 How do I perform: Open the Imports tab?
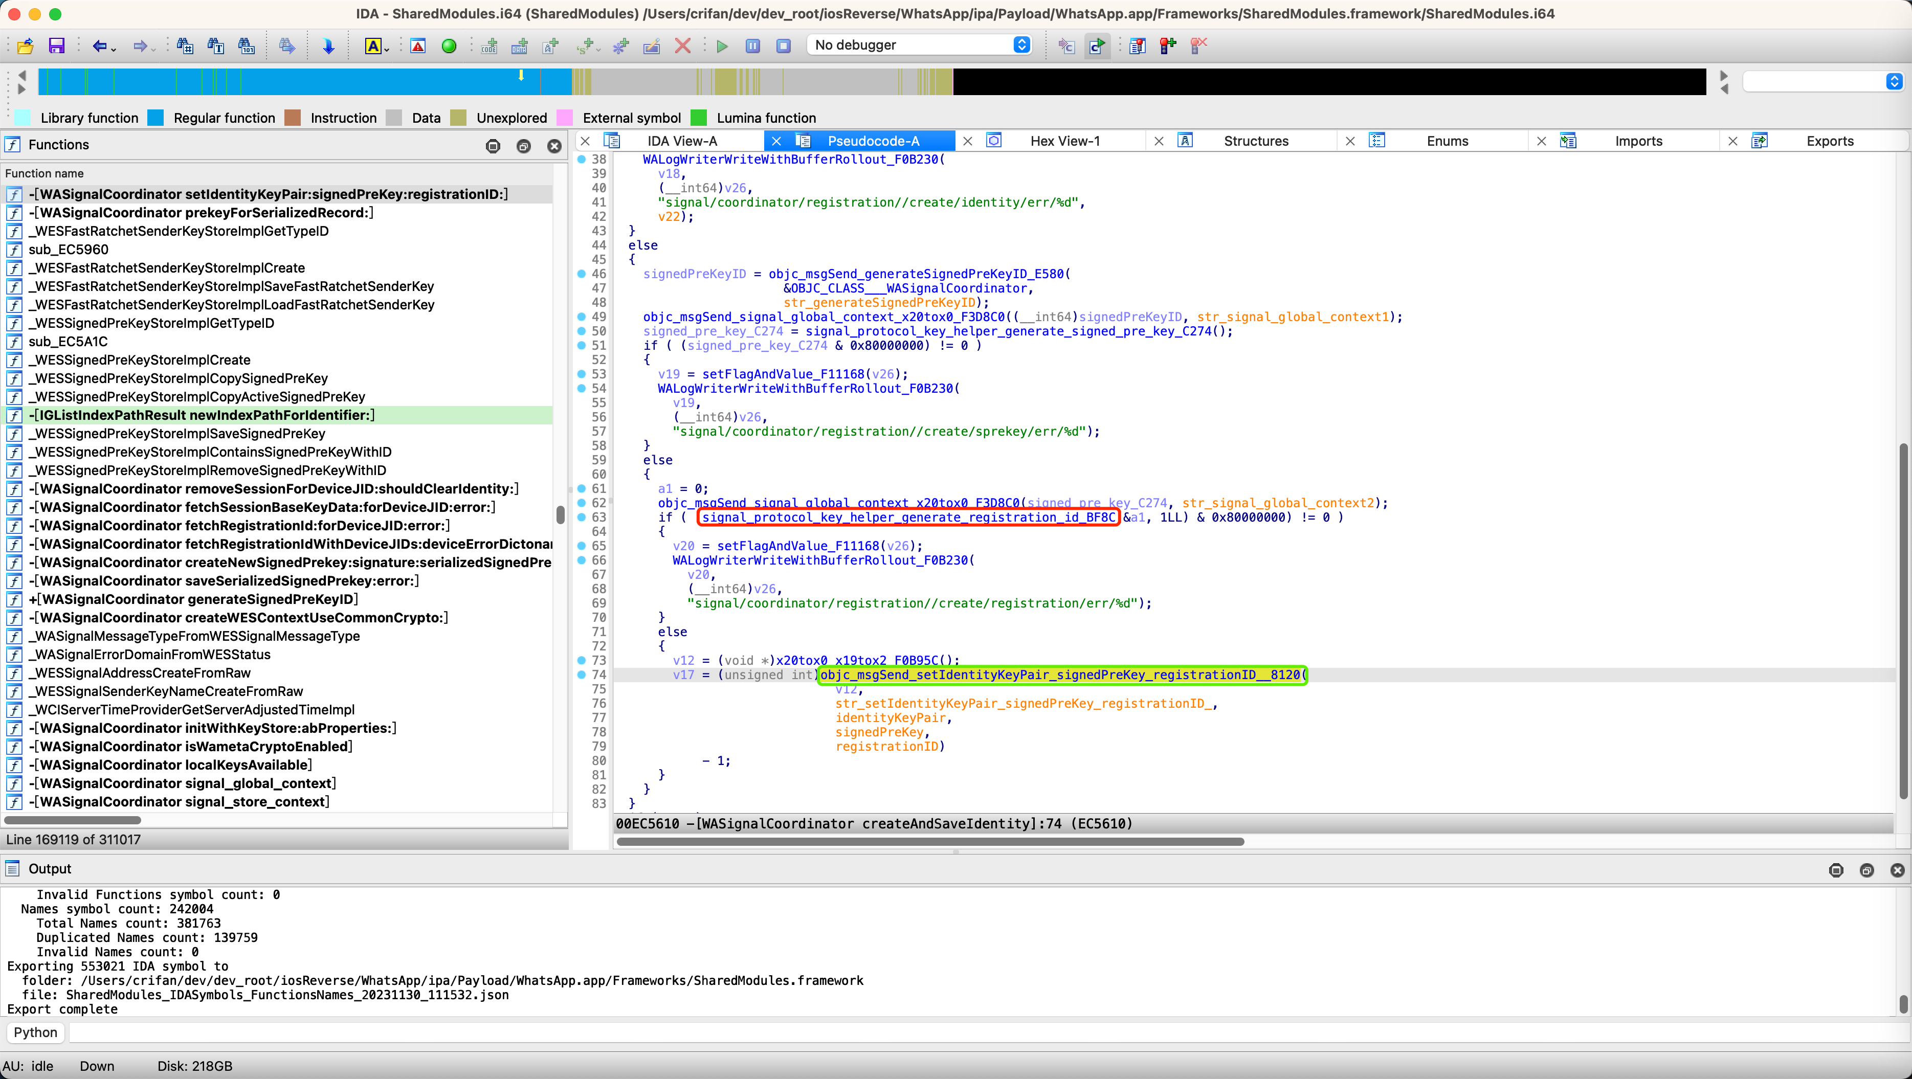[1638, 141]
